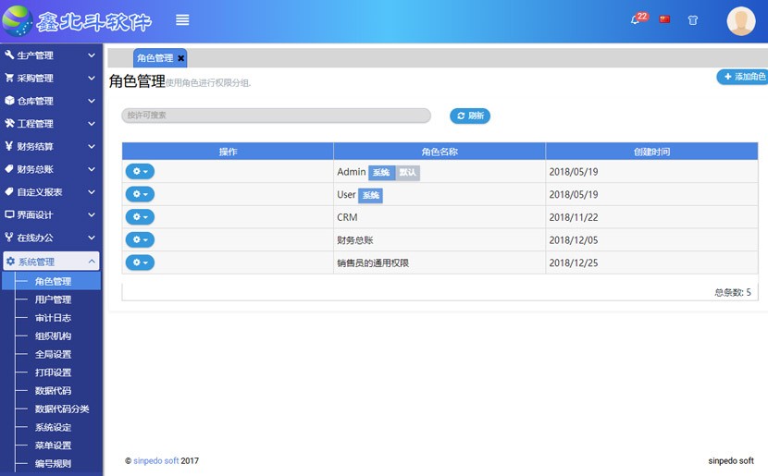The image size is (768, 476).
Task: Click the shirt theme icon in header
Action: (x=693, y=20)
